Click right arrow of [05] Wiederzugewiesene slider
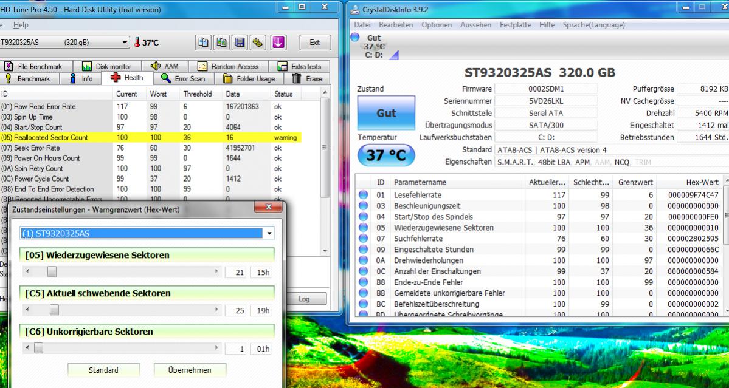The image size is (729, 388). click(216, 272)
